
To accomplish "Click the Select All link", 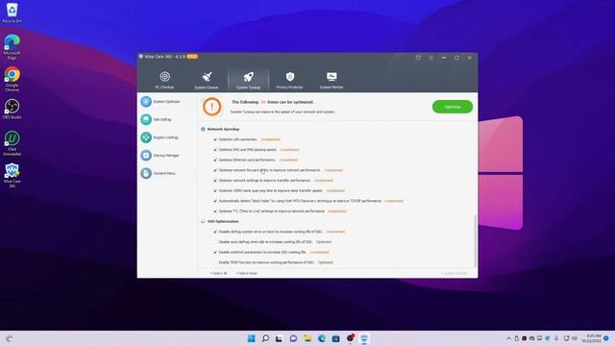I will (x=218, y=273).
